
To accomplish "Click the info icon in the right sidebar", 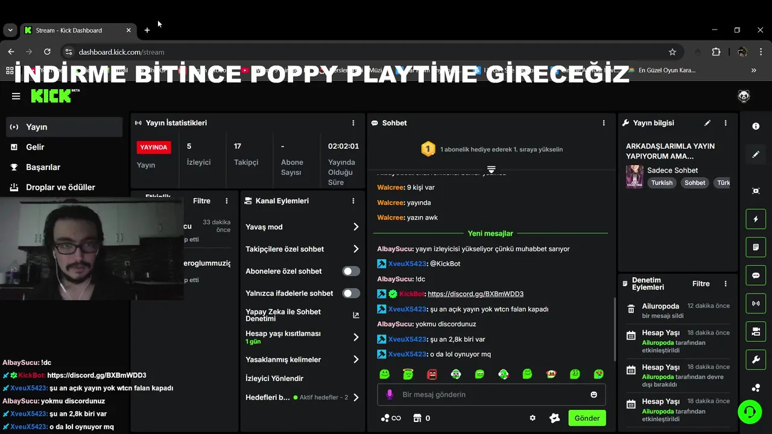I will click(756, 127).
